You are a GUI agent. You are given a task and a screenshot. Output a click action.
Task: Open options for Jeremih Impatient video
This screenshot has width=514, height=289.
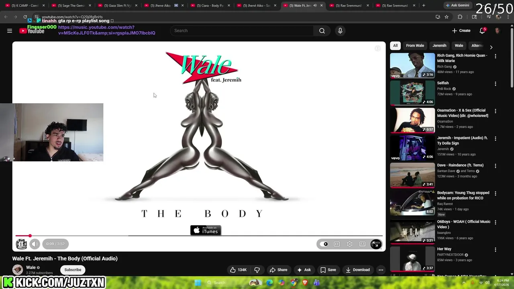[495, 138]
